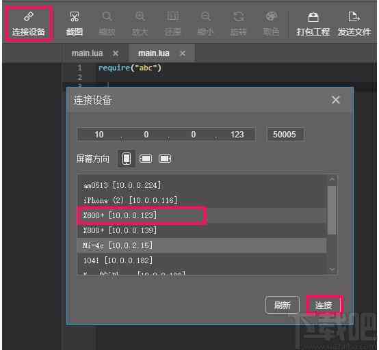Image resolution: width=379 pixels, height=350 pixels.
Task: Click the 发送文件 send file icon
Action: tap(354, 23)
